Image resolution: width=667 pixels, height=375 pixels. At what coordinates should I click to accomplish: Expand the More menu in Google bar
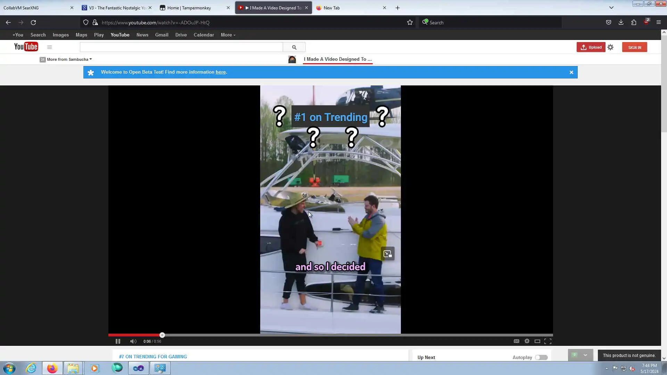coord(228,35)
